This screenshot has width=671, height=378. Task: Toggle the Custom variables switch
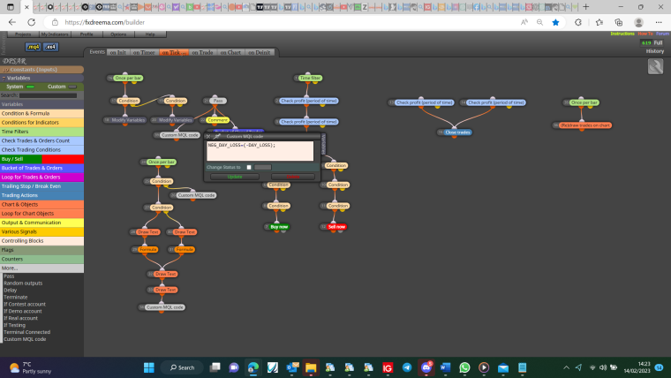click(x=72, y=87)
